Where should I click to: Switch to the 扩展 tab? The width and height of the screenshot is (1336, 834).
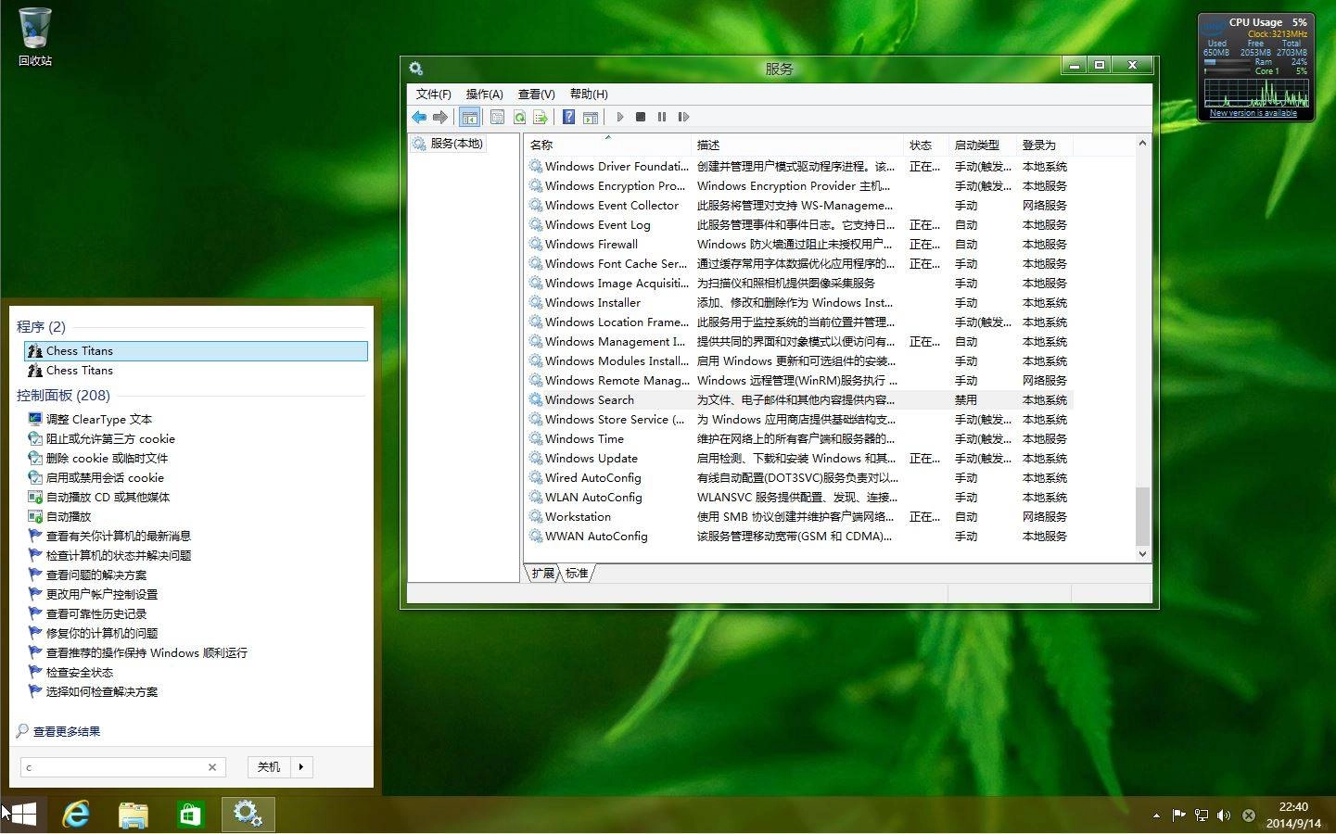pos(543,574)
